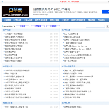Click the blue button beside the Japanese ad
The width and height of the screenshot is (109, 109).
(105, 12)
